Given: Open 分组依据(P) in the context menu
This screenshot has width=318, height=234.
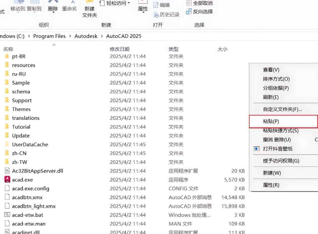Looking at the screenshot, I should coord(276,88).
